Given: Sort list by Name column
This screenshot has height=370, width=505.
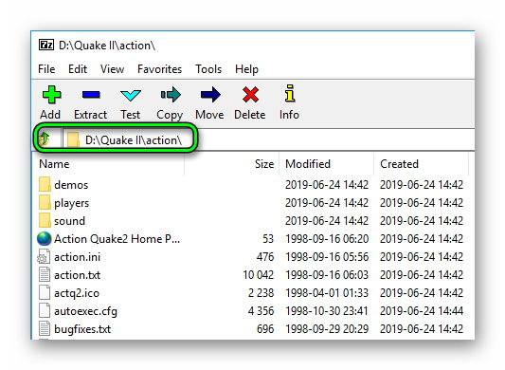Looking at the screenshot, I should (54, 164).
